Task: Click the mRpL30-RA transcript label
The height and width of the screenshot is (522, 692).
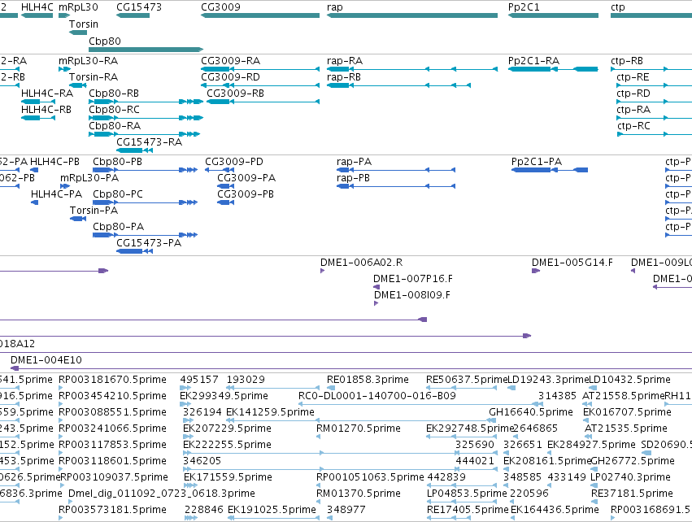Action: pyautogui.click(x=89, y=60)
